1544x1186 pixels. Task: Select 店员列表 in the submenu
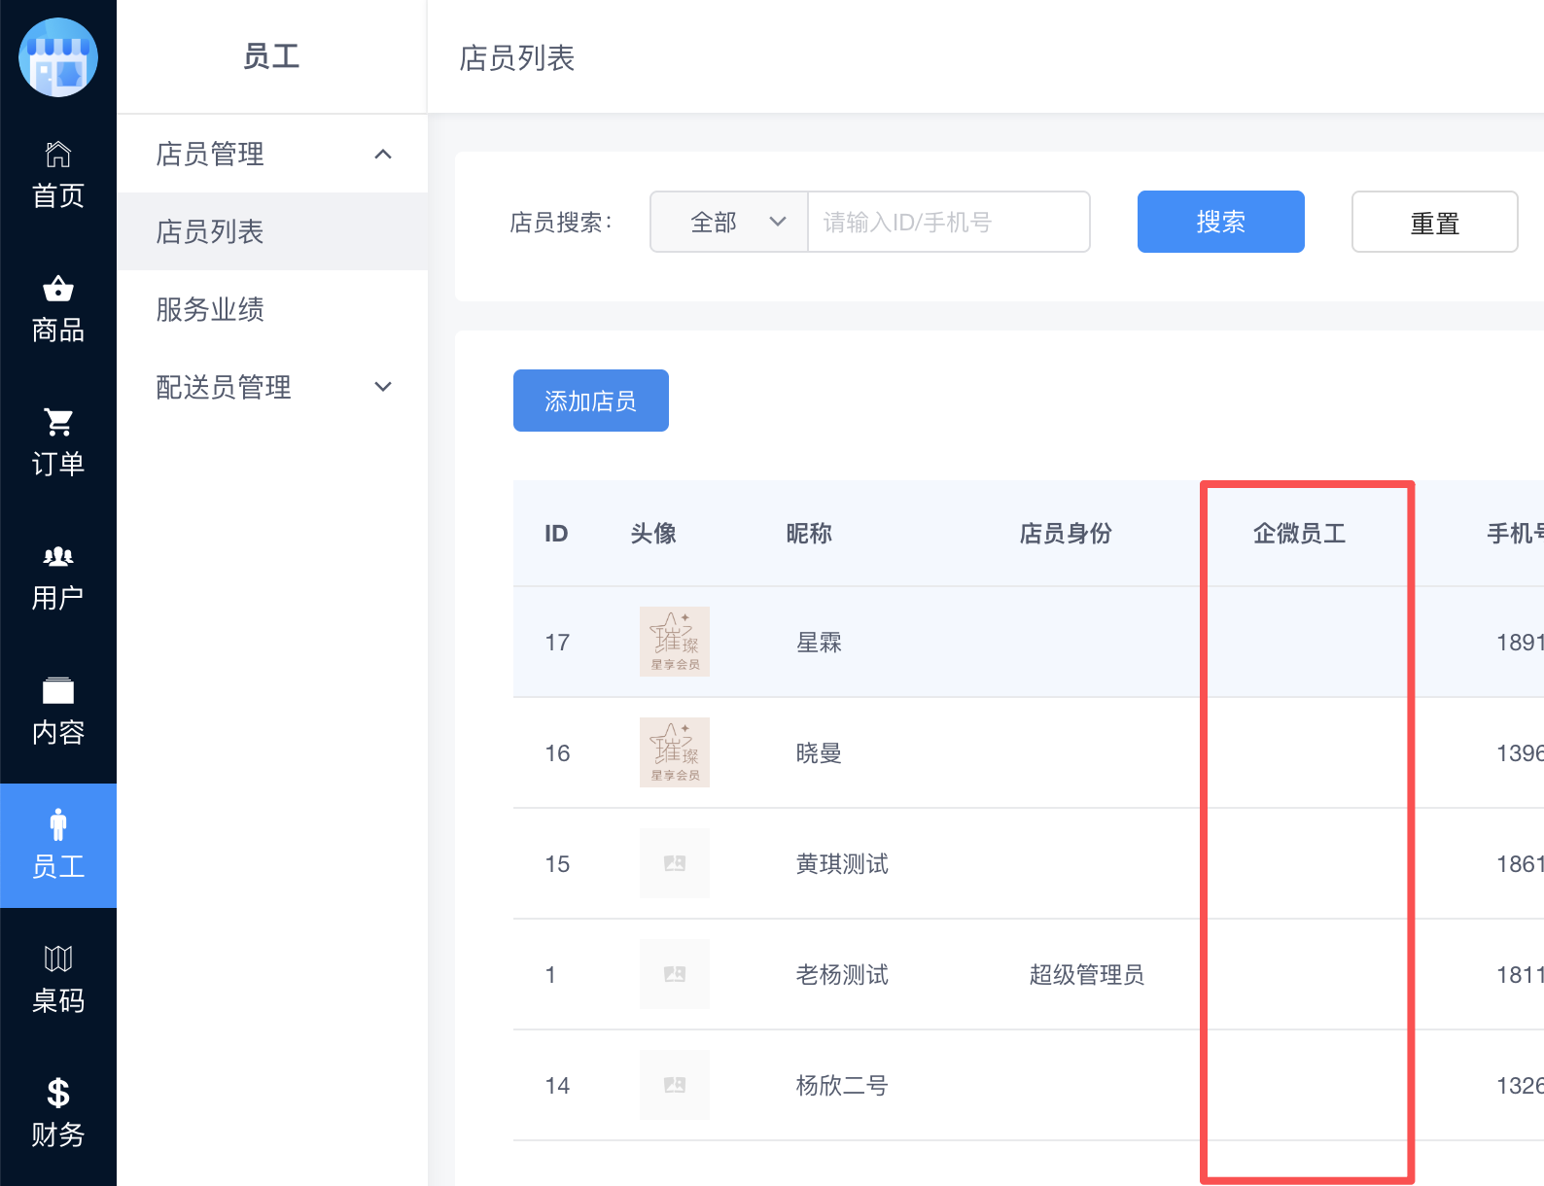pos(210,231)
